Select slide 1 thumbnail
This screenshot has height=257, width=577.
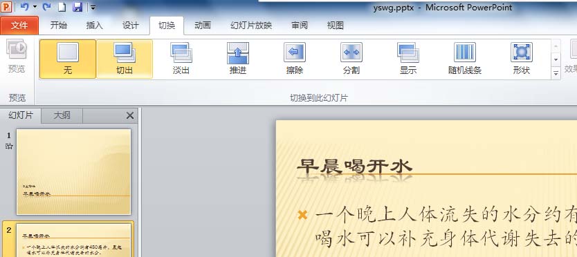click(73, 171)
